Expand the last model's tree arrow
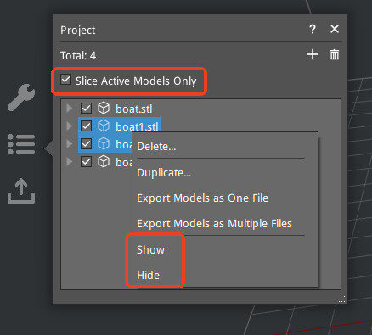 (70, 162)
